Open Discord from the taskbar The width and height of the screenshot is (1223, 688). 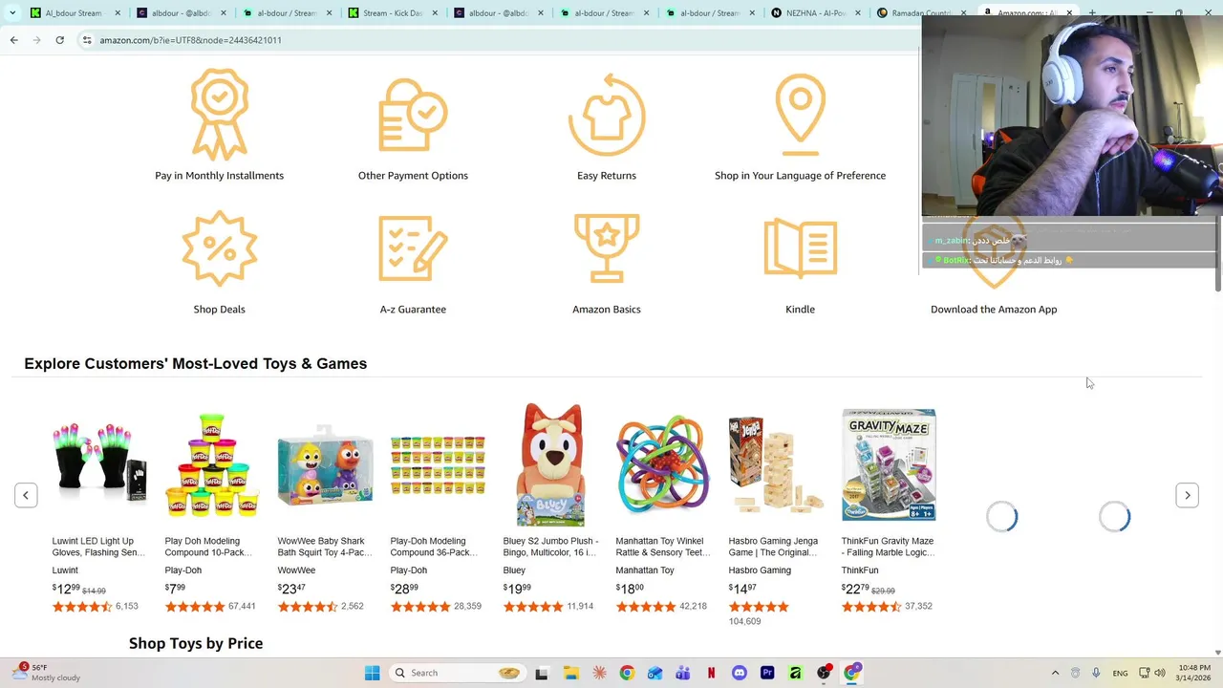tap(740, 673)
